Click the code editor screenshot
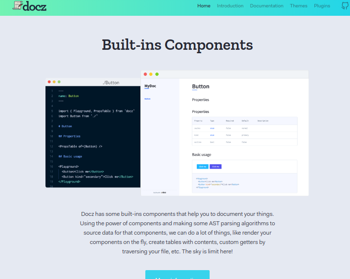Screen dimensions: 350x279 tap(93, 133)
